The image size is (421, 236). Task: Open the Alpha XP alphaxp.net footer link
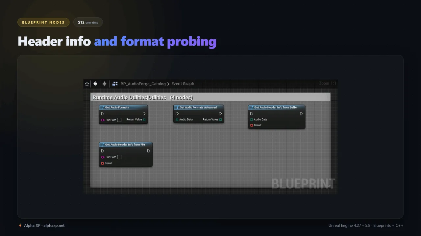pyautogui.click(x=44, y=226)
